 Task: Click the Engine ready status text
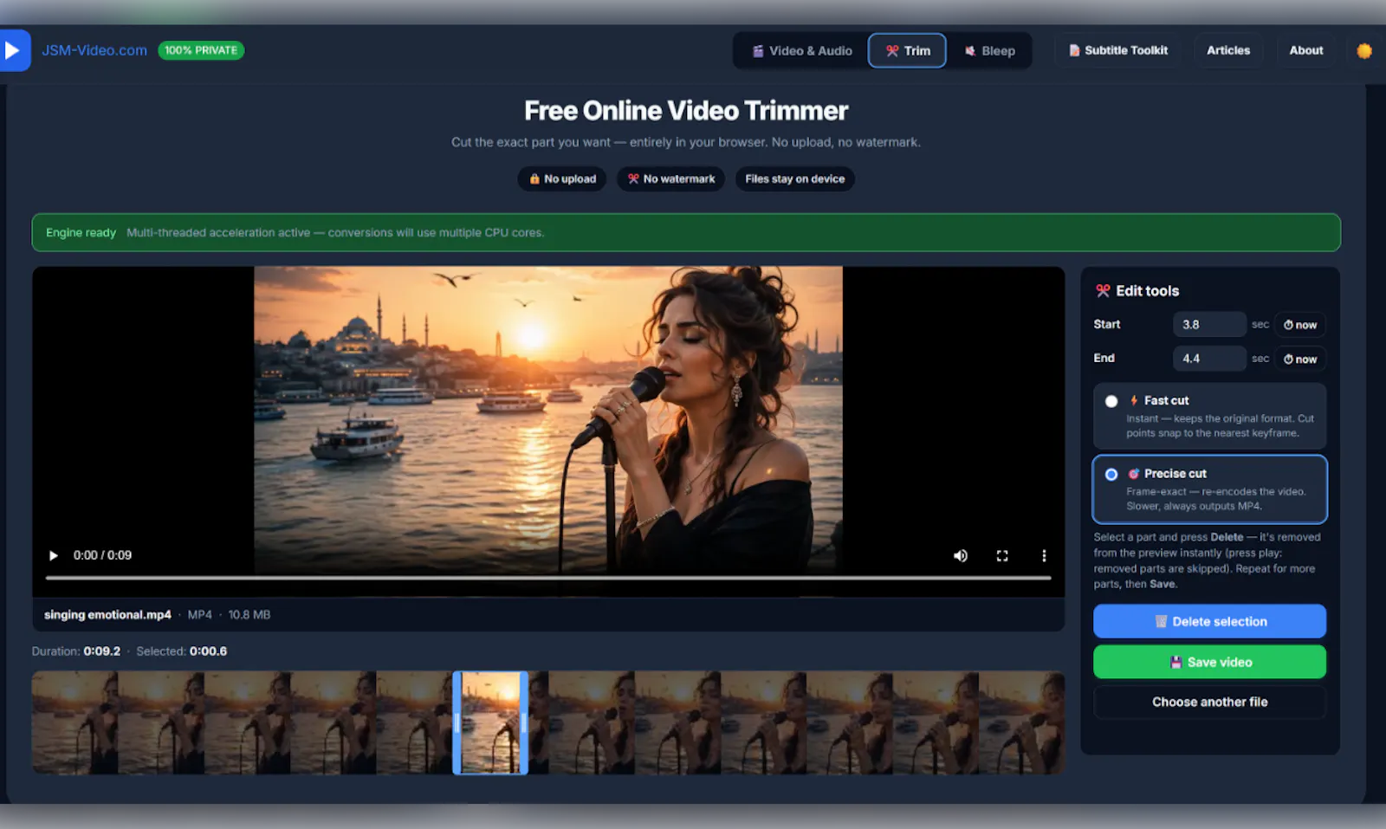tap(81, 232)
